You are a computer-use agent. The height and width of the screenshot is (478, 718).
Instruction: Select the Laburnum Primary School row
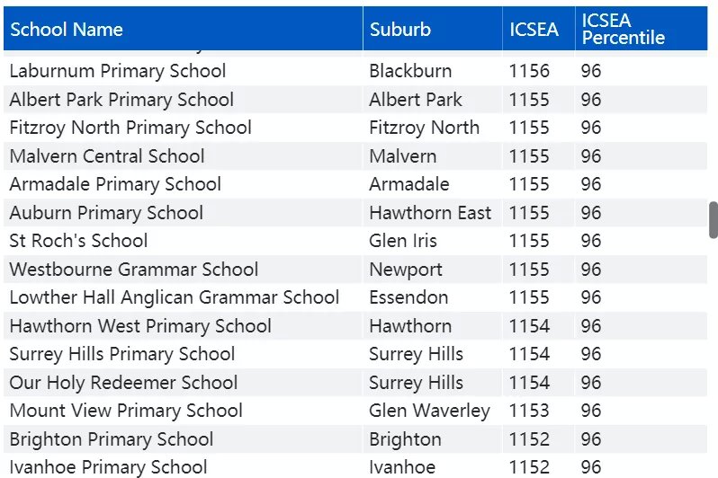[x=355, y=71]
